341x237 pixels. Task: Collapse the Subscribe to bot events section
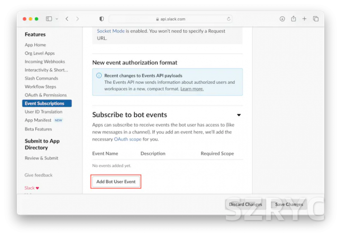click(239, 115)
